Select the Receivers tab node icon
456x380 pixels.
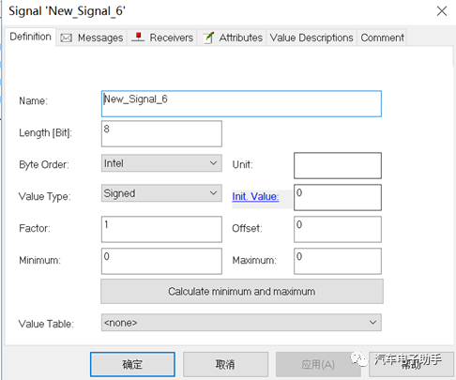pos(138,38)
